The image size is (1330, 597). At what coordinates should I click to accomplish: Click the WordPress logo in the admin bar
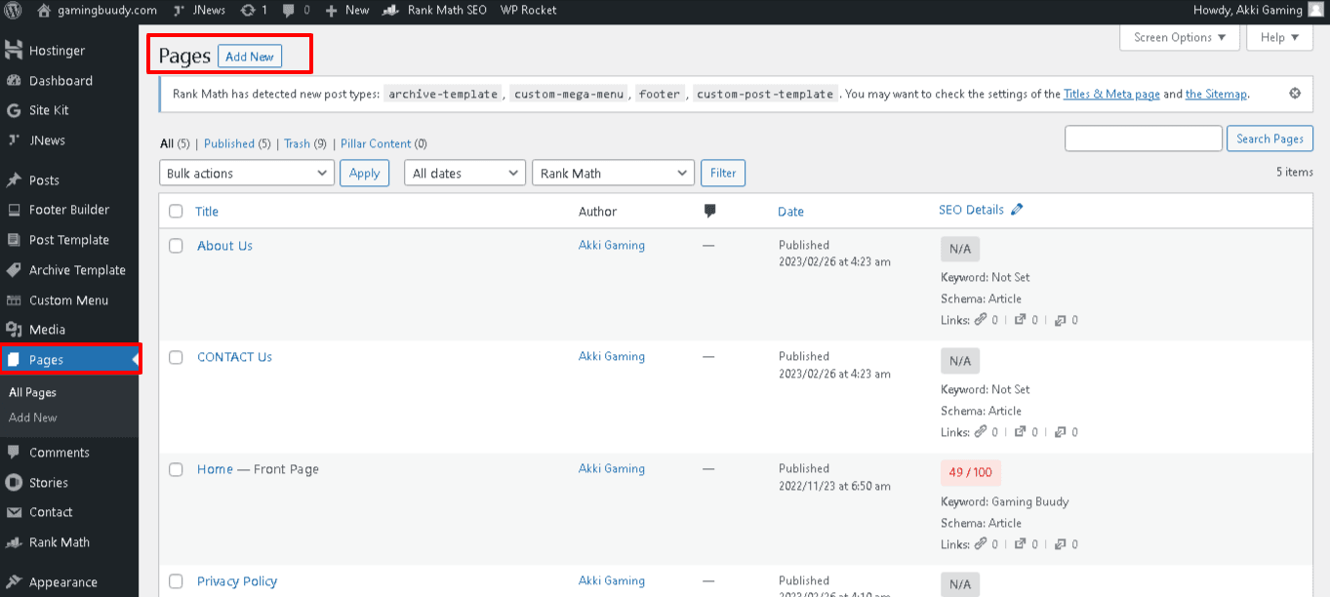coord(13,11)
